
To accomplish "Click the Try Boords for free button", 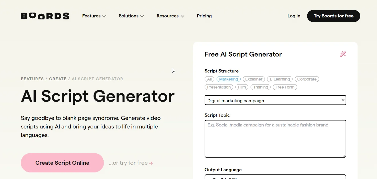I will click(333, 16).
